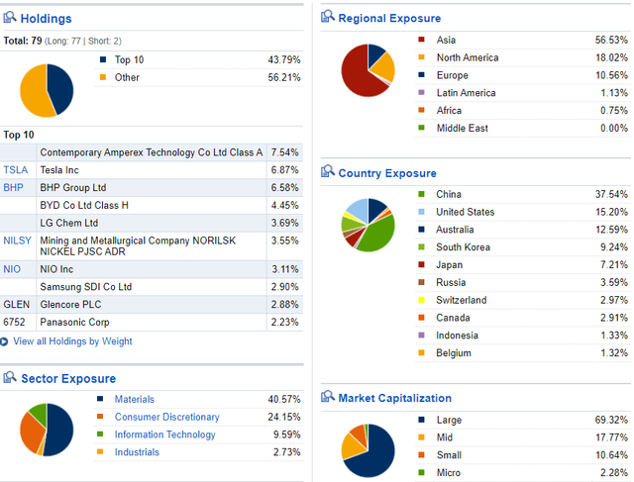Viewport: 634px width, 482px height.
Task: Click the Japan country label
Action: [449, 264]
